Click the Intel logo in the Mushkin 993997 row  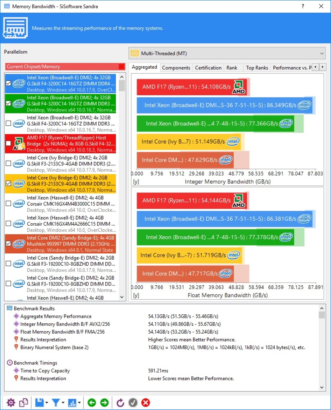point(19,244)
